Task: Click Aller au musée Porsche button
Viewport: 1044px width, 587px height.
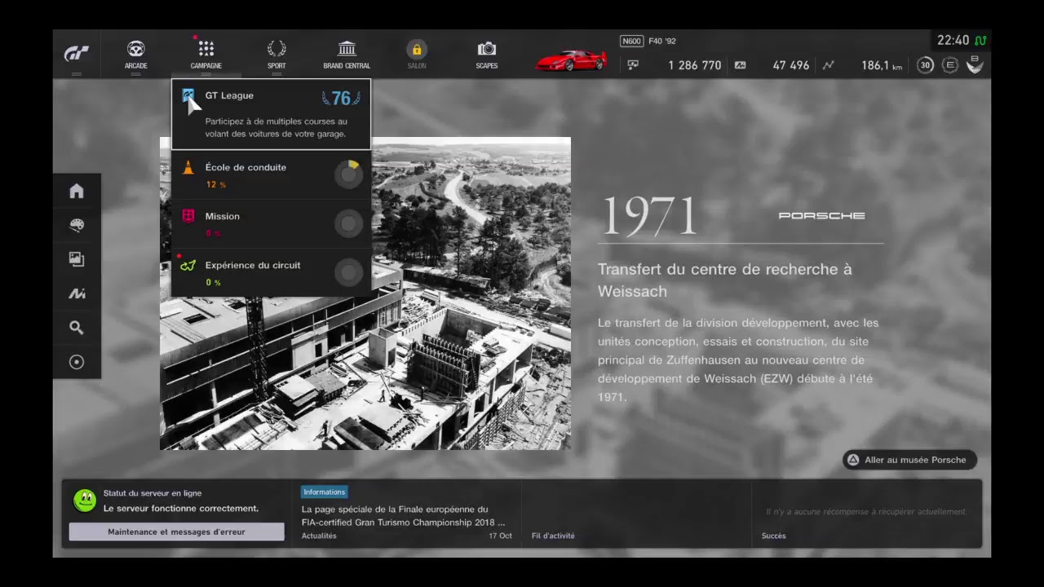Action: (909, 460)
